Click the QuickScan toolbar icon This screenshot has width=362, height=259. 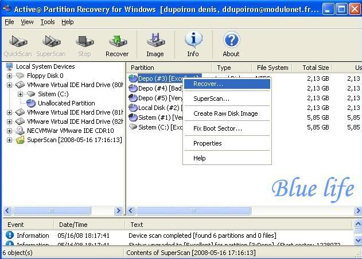coord(18,41)
